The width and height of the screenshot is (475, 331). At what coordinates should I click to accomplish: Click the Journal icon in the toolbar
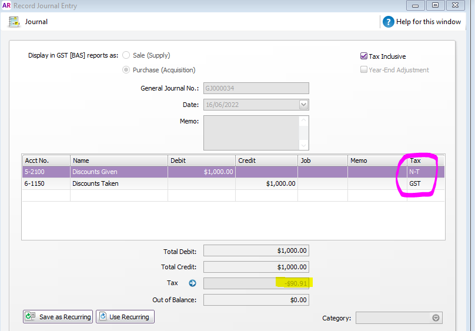coord(14,22)
